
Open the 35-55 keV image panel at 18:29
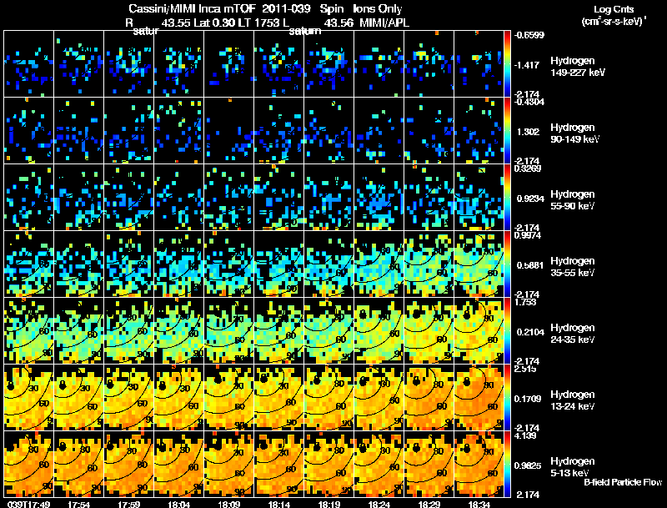click(x=429, y=264)
